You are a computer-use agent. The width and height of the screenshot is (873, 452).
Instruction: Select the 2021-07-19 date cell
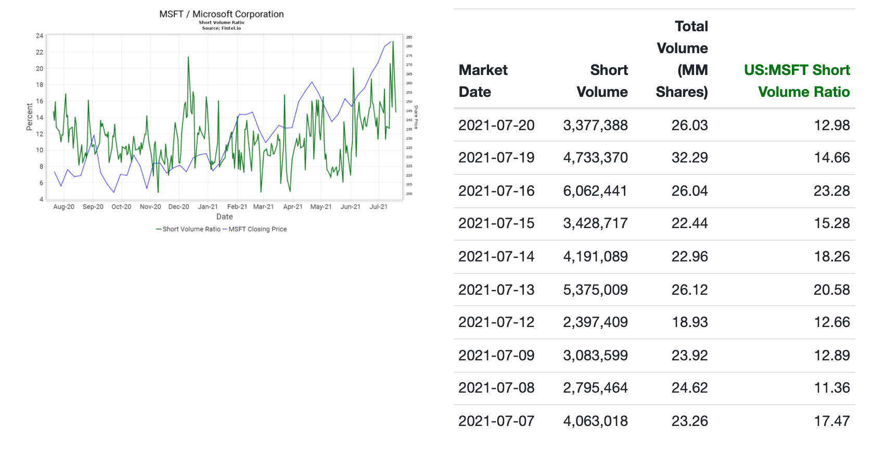496,157
